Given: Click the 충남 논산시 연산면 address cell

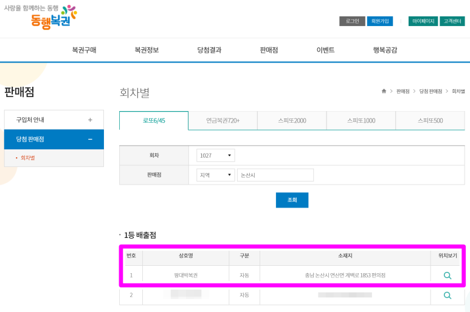Looking at the screenshot, I should (x=345, y=275).
